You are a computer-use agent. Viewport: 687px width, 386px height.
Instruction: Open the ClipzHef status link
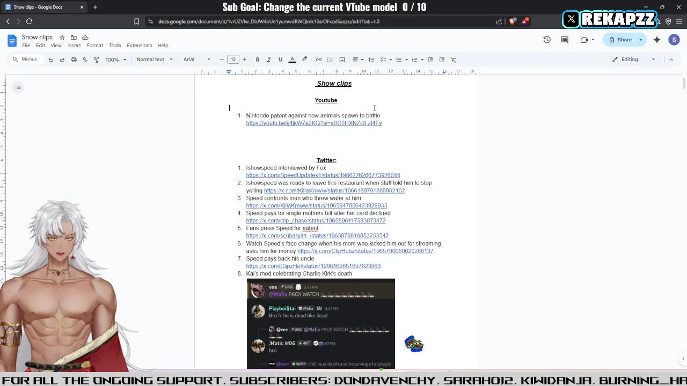click(x=313, y=266)
